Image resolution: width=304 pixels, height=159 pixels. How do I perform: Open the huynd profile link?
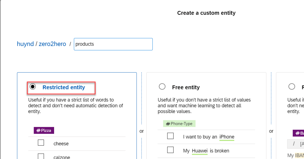25,44
